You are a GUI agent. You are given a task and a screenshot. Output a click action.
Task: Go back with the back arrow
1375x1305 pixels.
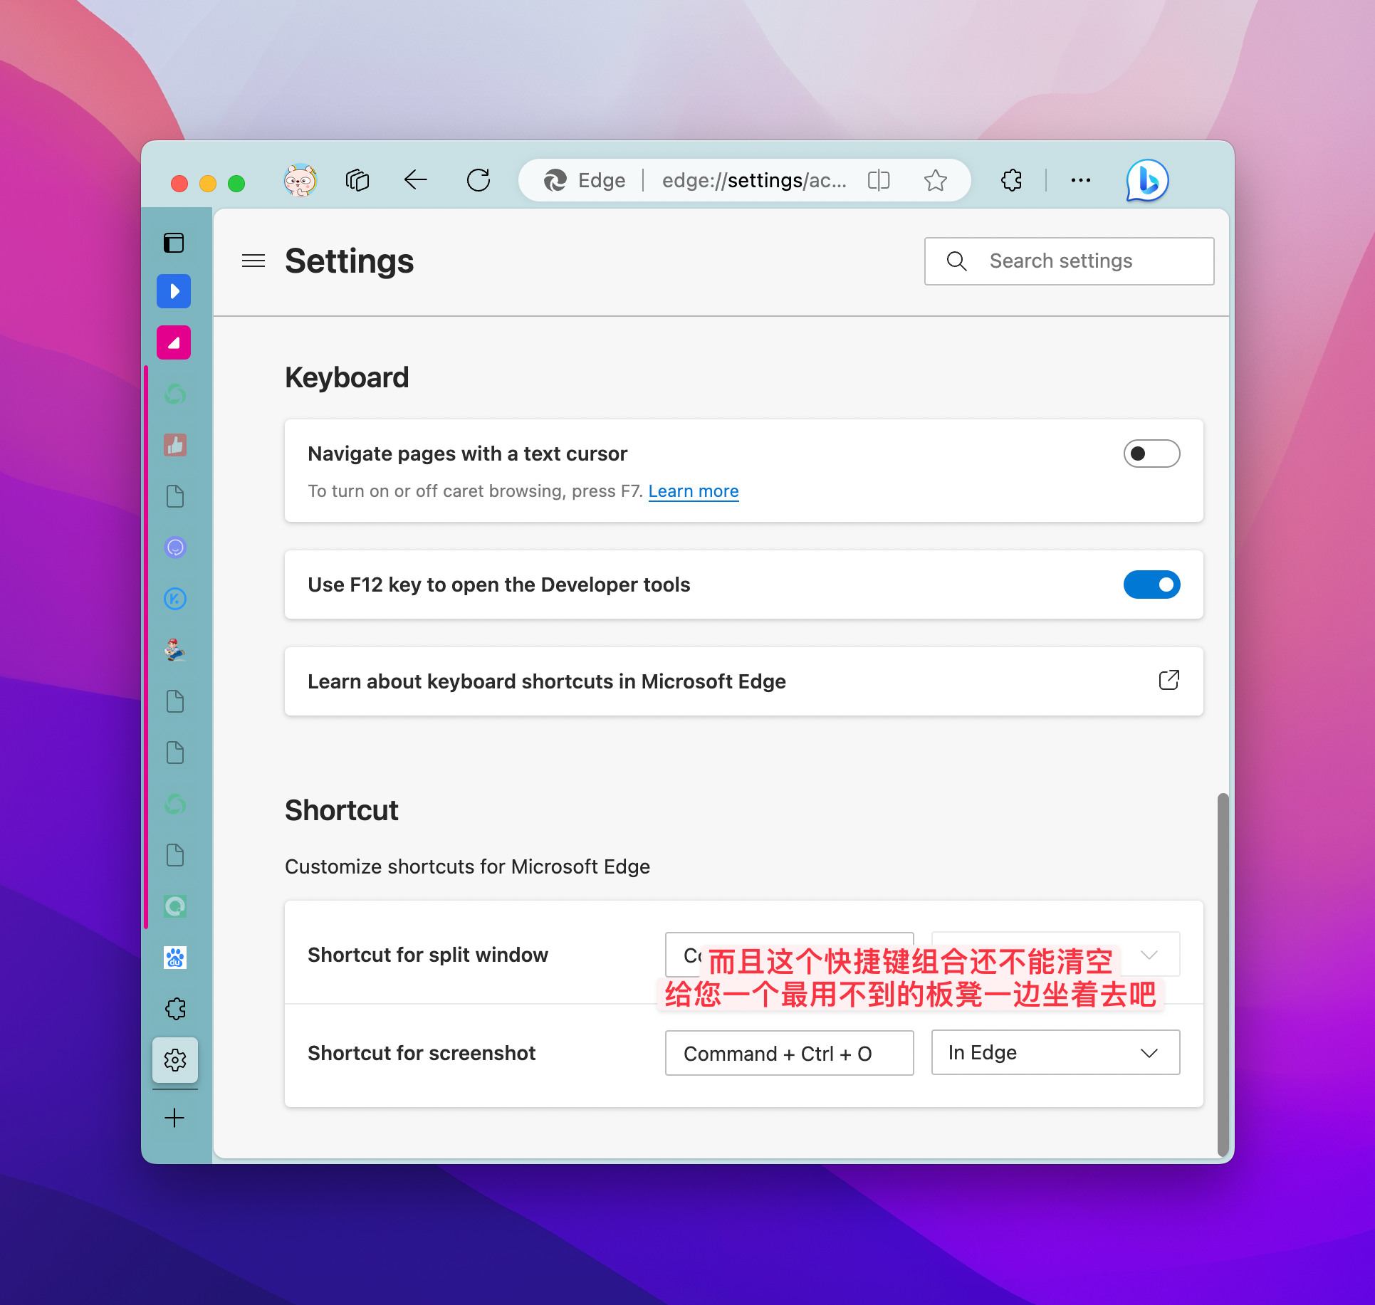[416, 180]
